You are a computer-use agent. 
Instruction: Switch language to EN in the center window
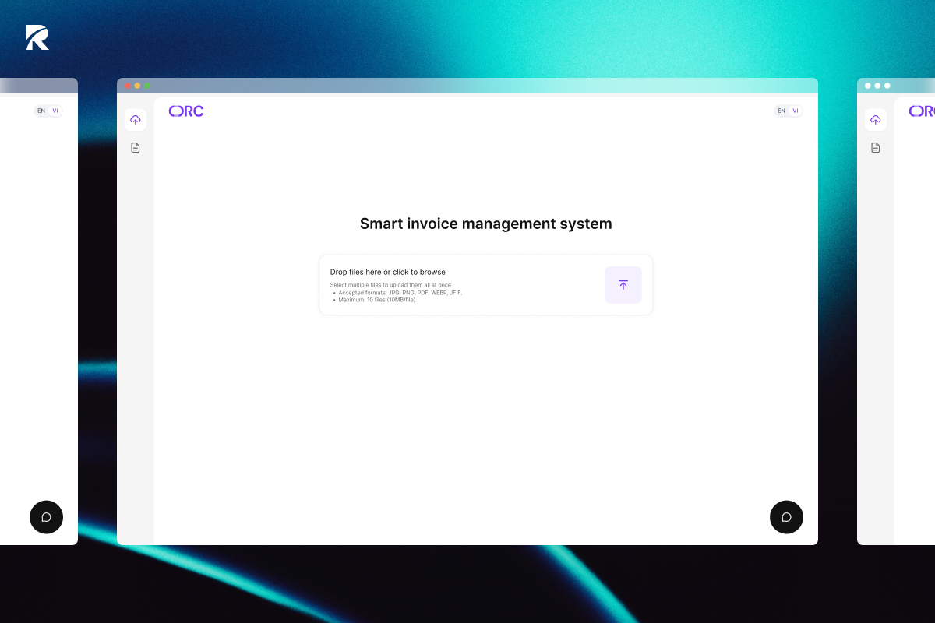781,111
